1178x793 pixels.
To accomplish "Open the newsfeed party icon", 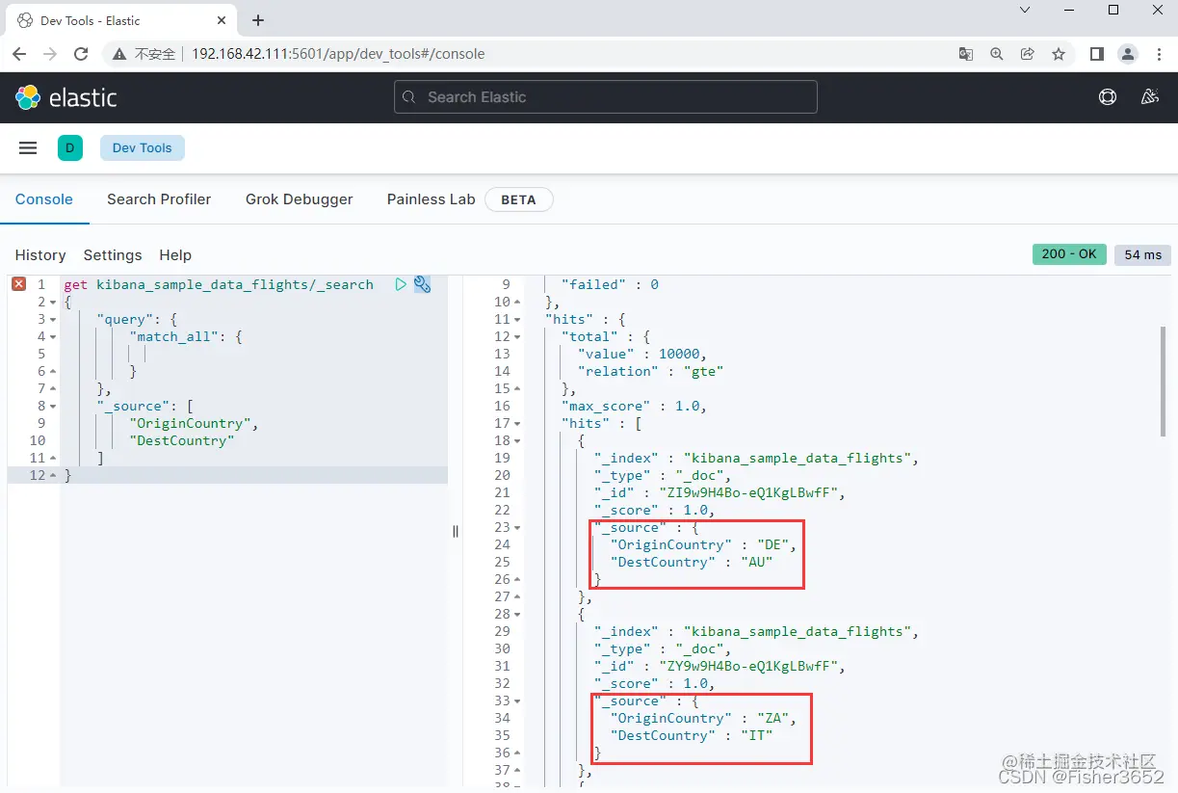I will point(1149,96).
